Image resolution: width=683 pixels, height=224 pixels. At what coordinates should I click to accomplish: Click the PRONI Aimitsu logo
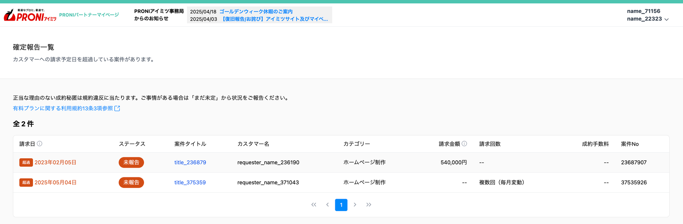(x=30, y=15)
